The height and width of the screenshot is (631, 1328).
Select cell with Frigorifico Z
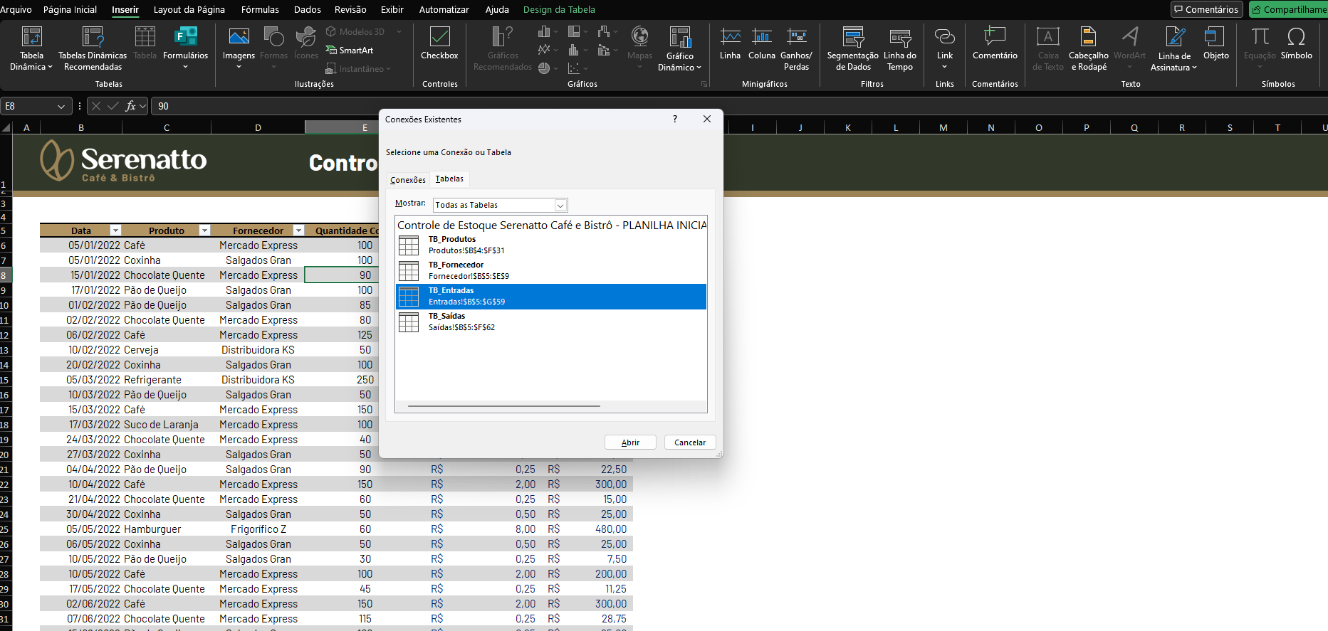point(258,529)
